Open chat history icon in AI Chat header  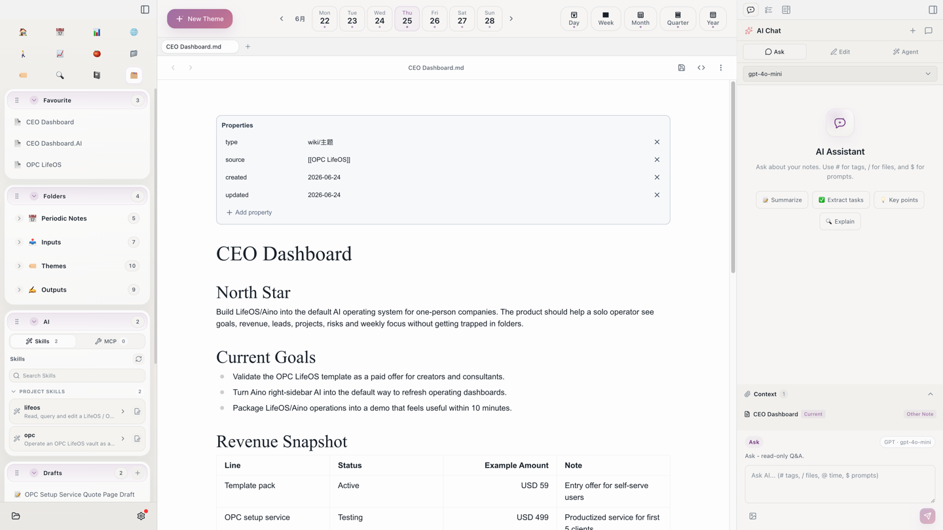click(x=928, y=31)
